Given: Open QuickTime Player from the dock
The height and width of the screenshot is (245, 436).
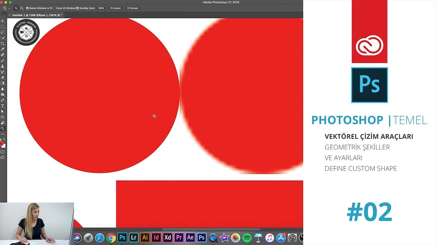Looking at the screenshot, I should (x=213, y=238).
